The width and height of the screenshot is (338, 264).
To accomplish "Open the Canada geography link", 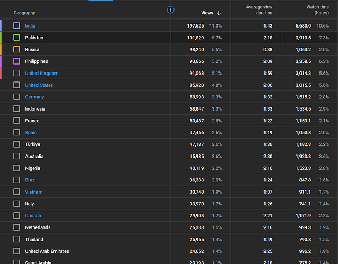I will click(x=33, y=216).
